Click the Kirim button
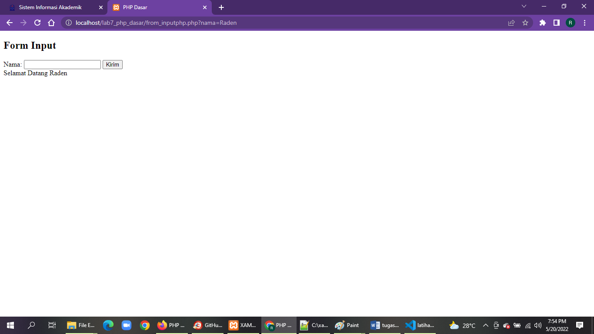This screenshot has height=334, width=594. 112,64
